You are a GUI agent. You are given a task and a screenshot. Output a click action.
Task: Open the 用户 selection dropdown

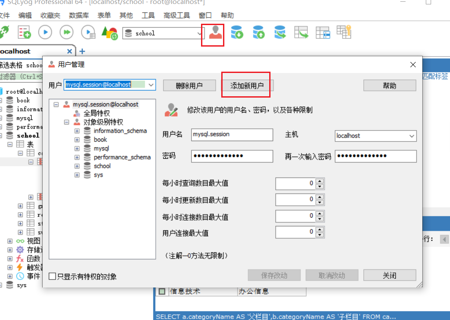pyautogui.click(x=151, y=84)
